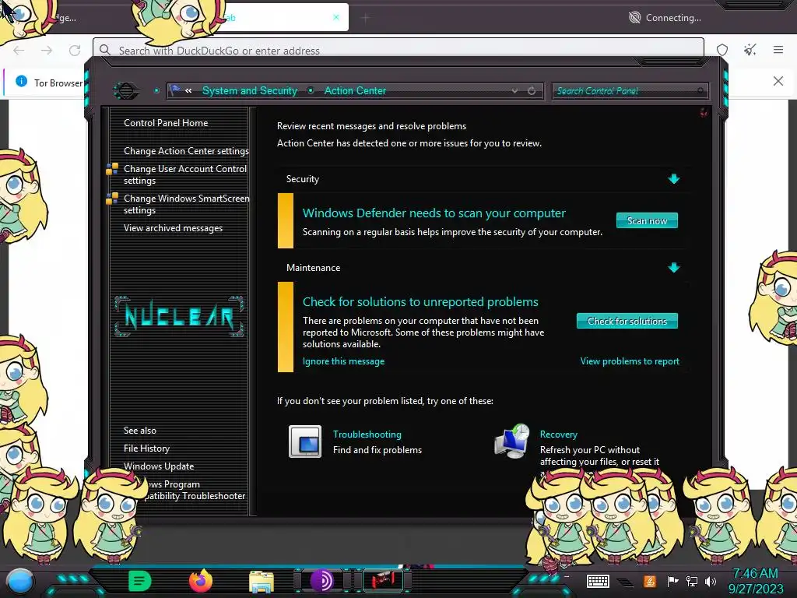Click the Recovery computer icon
Viewport: 797px width, 598px height.
[x=512, y=441]
